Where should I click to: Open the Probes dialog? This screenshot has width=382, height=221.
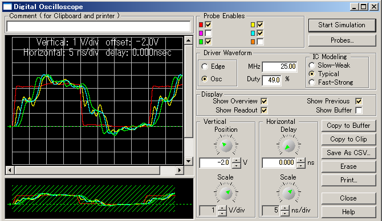pyautogui.click(x=342, y=40)
